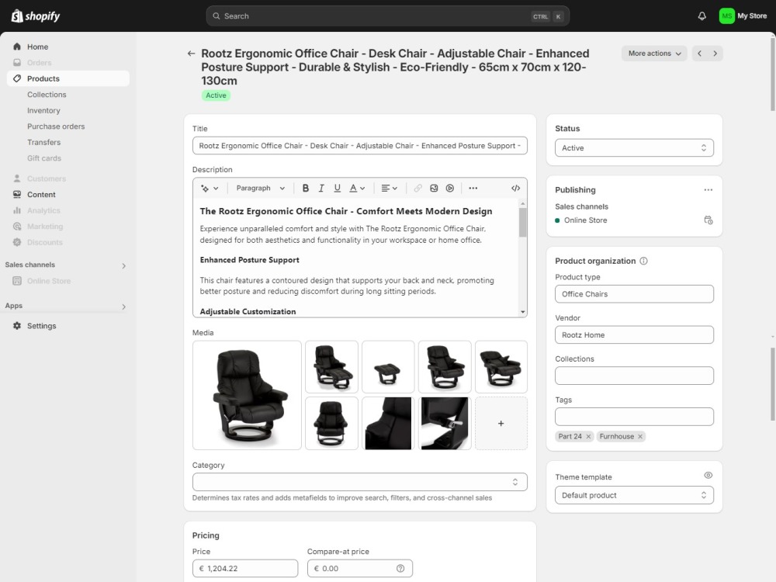Go back using the arrow beside product title
This screenshot has width=776, height=582.
pyautogui.click(x=191, y=54)
